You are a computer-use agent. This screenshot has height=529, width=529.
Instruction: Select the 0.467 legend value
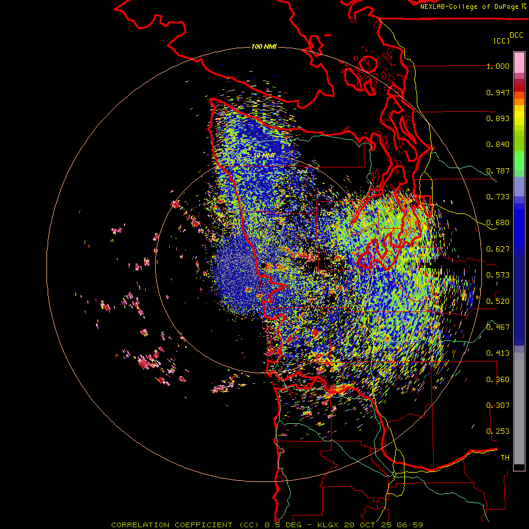(498, 327)
